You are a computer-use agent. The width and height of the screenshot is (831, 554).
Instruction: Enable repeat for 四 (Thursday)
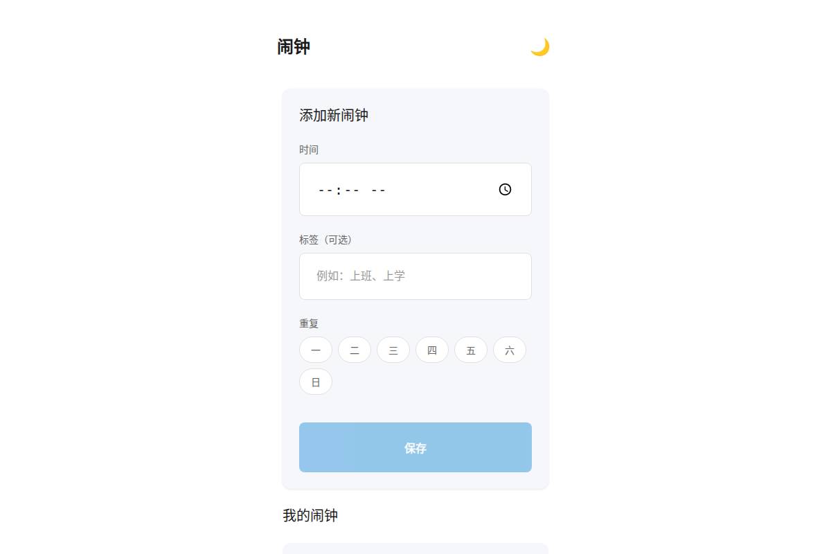point(432,350)
